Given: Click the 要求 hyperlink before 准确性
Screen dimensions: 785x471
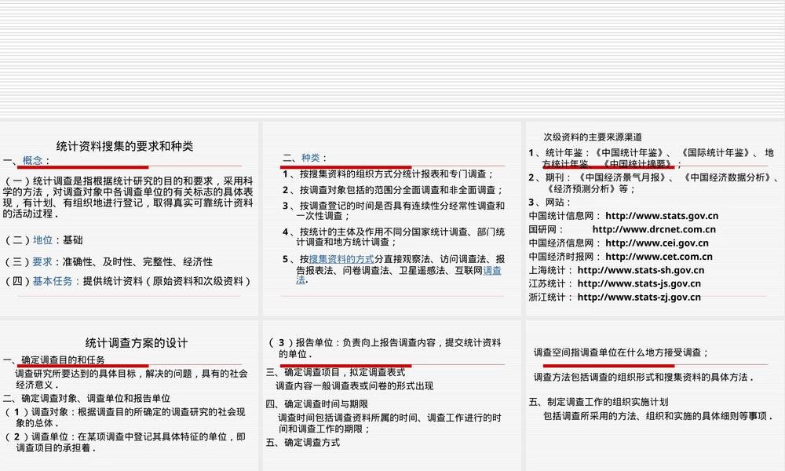Looking at the screenshot, I should 42,261.
